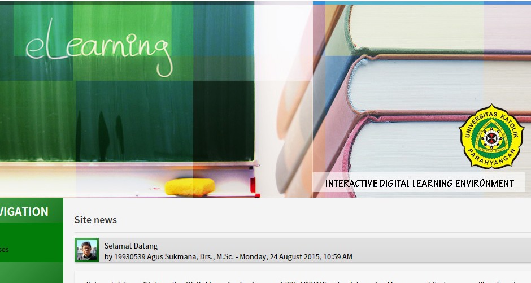Viewport: 531px width, 283px height.
Task: Click the Site news heading
Action: [x=95, y=220]
